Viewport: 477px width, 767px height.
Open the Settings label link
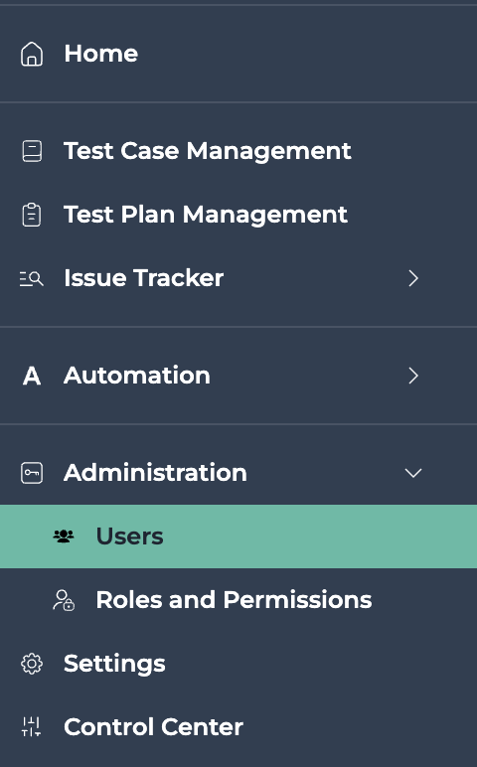point(114,665)
